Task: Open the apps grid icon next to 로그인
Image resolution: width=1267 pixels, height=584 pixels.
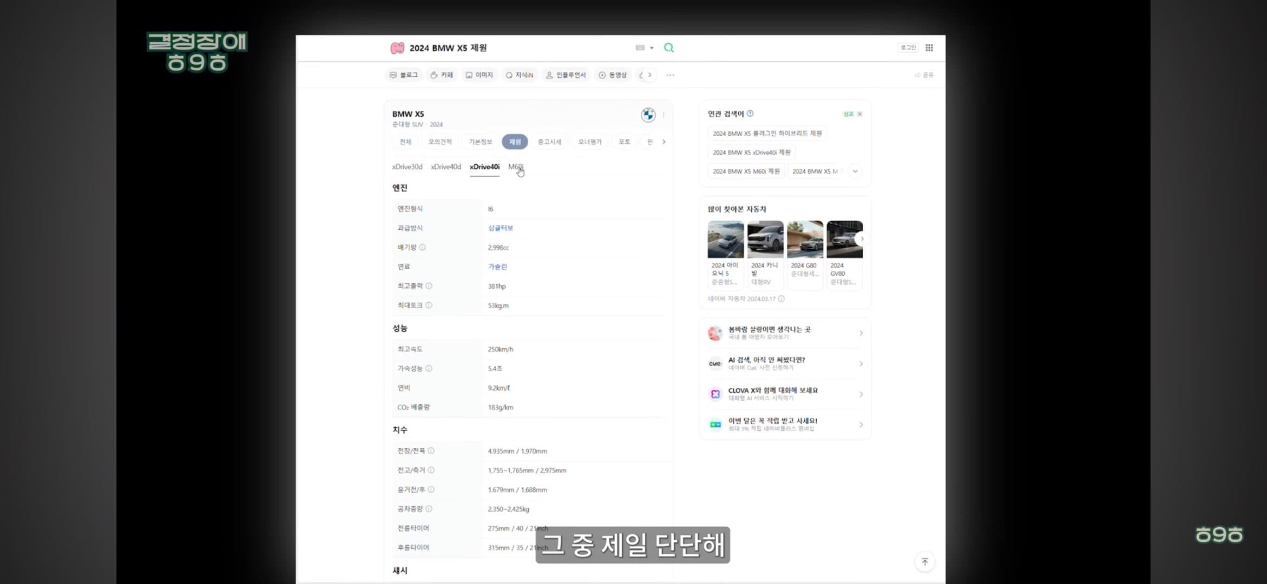Action: 929,48
